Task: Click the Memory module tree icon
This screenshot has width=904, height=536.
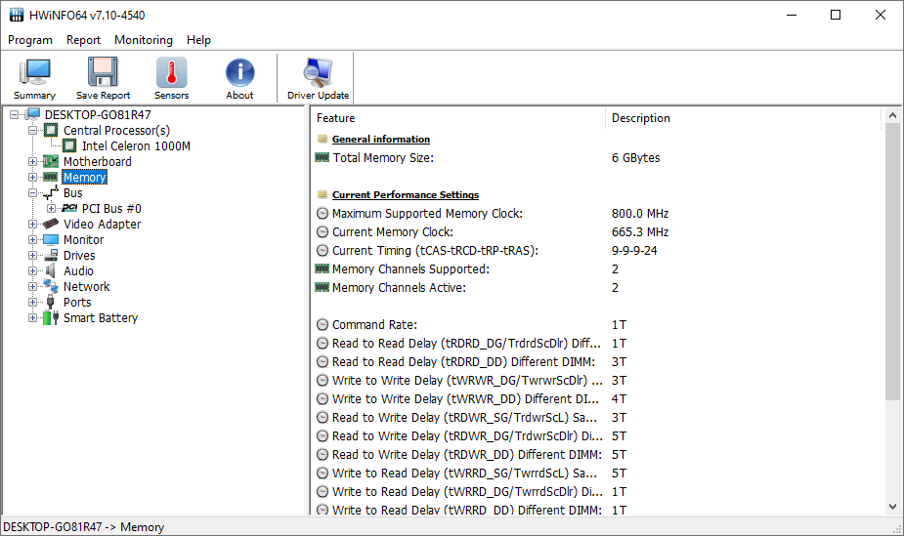Action: tap(51, 177)
